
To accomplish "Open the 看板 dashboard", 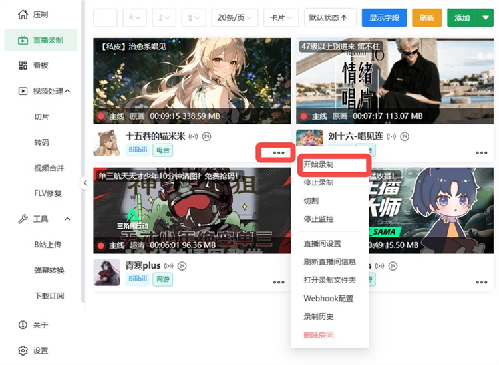I will (41, 66).
